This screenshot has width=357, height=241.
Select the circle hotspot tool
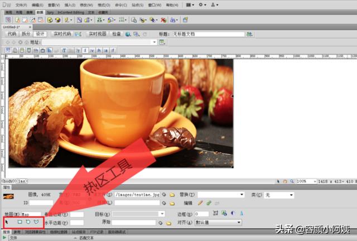pyautogui.click(x=28, y=221)
